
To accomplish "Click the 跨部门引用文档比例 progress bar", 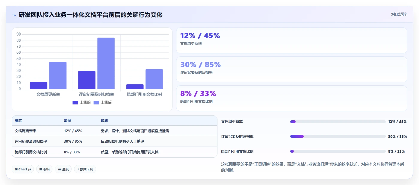I will pyautogui.click(x=338, y=151).
